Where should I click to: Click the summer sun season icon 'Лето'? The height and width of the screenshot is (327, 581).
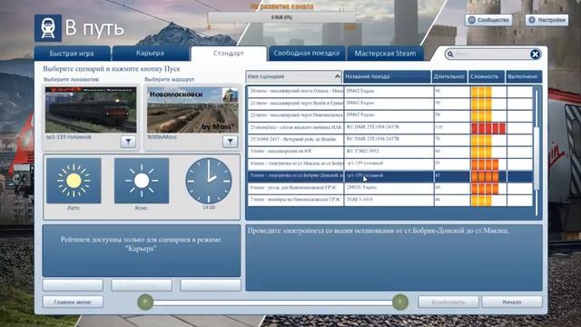pyautogui.click(x=74, y=181)
